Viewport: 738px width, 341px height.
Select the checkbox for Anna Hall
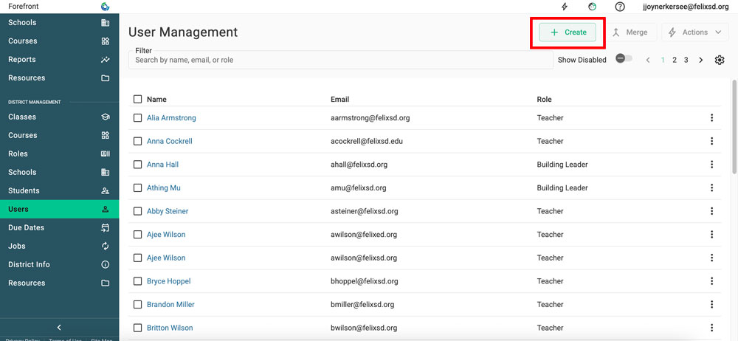coord(137,165)
